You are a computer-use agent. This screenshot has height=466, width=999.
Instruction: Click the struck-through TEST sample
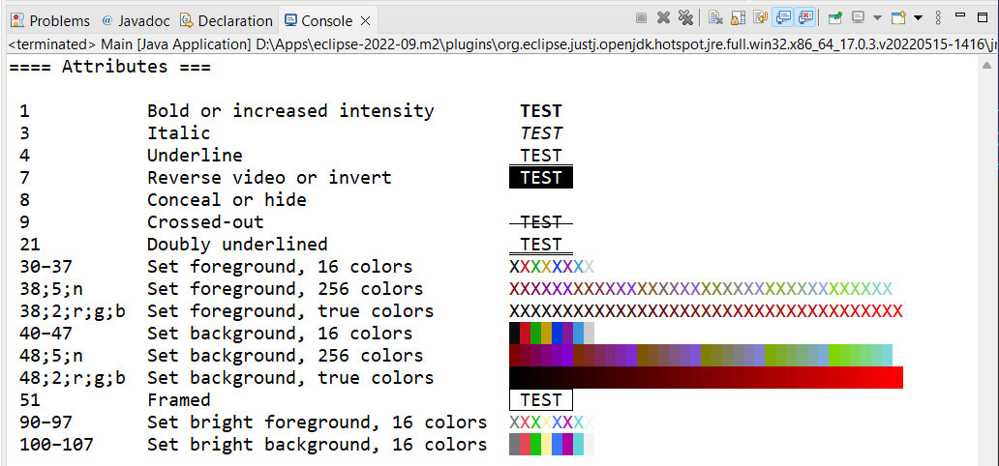(x=541, y=222)
